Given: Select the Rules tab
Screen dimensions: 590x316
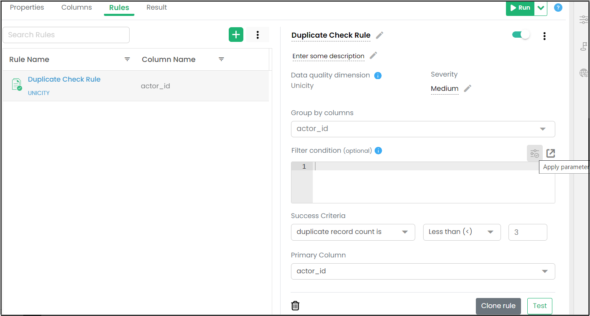Looking at the screenshot, I should pyautogui.click(x=119, y=8).
